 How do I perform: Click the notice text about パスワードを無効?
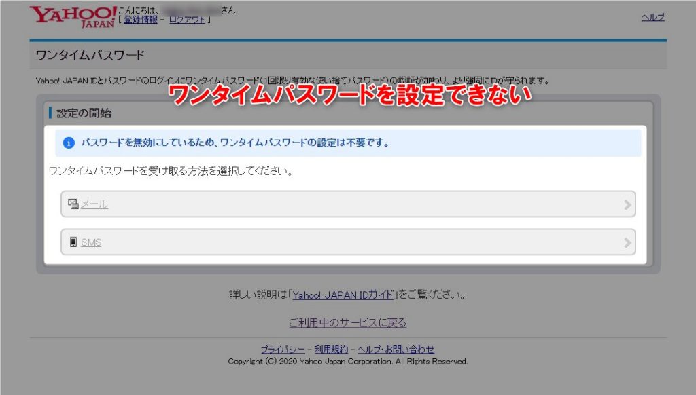tap(236, 143)
